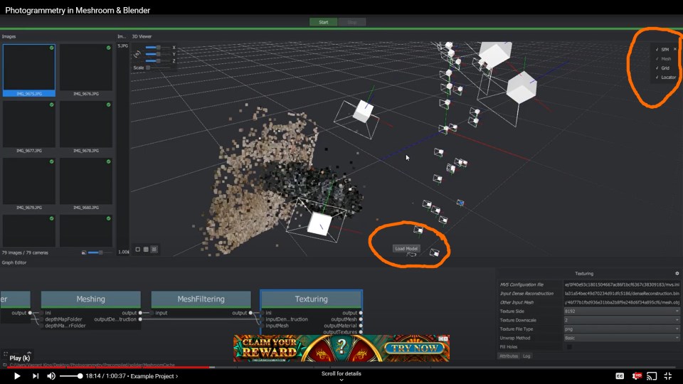Click the Other Input Mesh path field
This screenshot has height=384, width=683.
[x=622, y=302]
